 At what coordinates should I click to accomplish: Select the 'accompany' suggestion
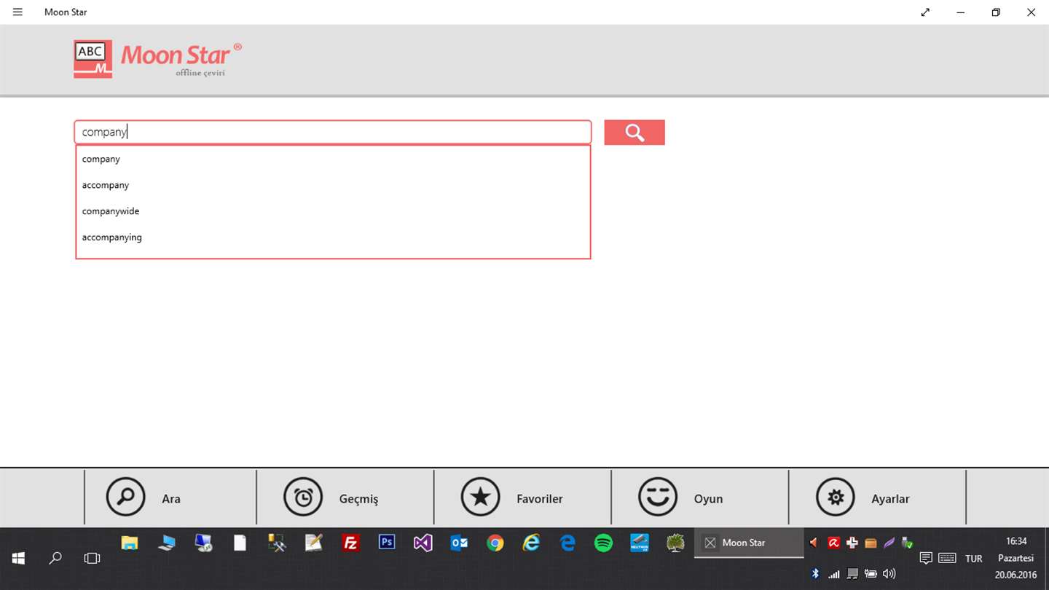point(333,185)
